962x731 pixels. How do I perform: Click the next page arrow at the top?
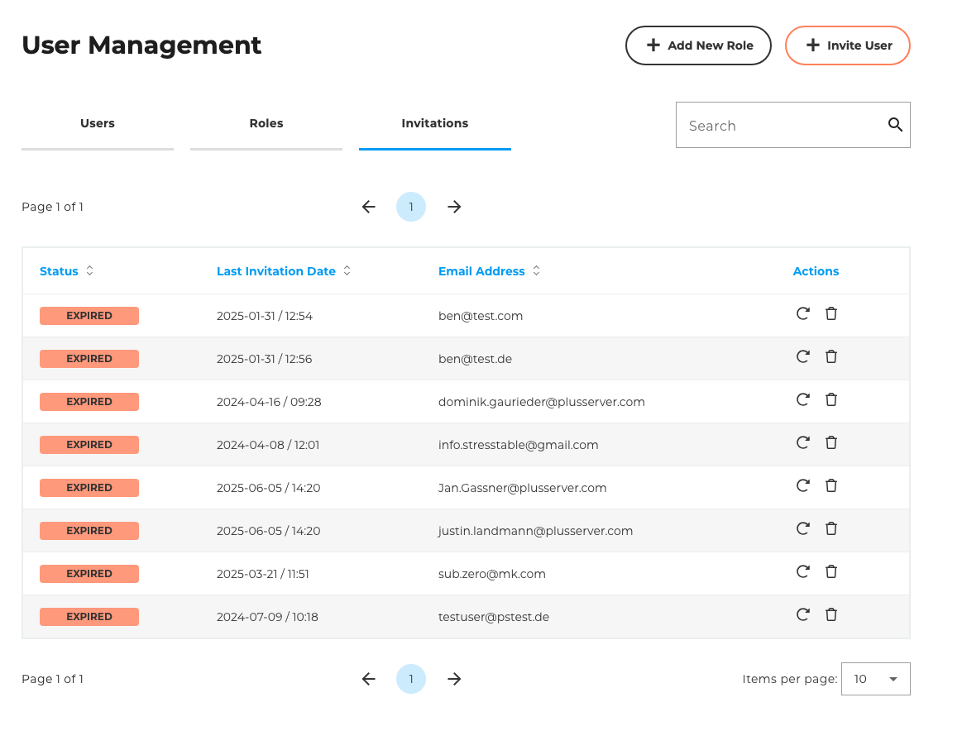coord(454,207)
